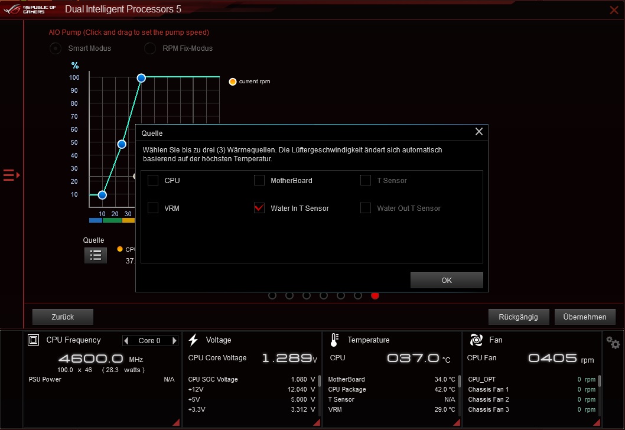Check the MotherBoard heat source checkbox
Image resolution: width=625 pixels, height=430 pixels.
pyautogui.click(x=259, y=180)
